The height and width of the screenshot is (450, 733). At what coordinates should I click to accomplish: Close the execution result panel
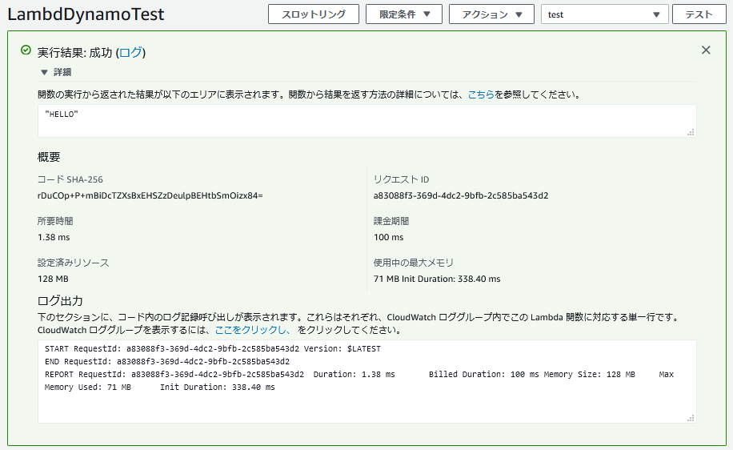(706, 50)
